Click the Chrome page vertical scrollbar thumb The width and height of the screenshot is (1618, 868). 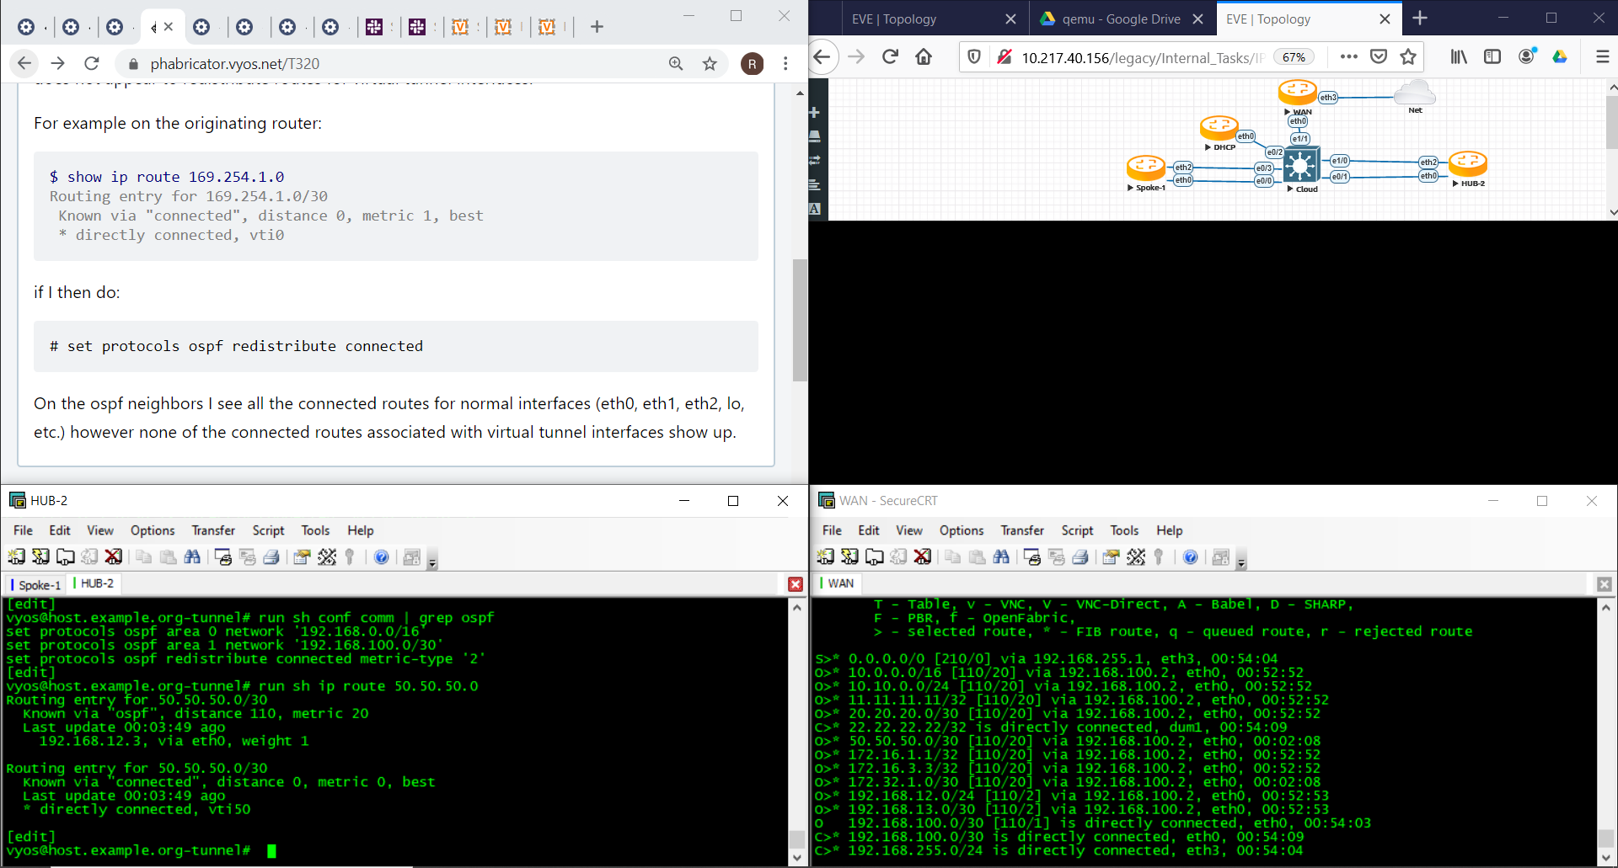799,320
